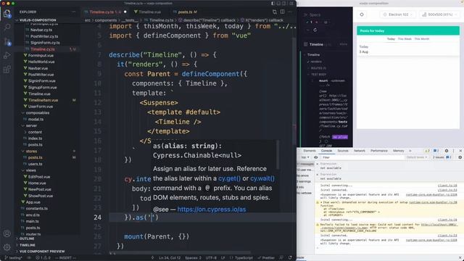This screenshot has height=261, width=464.
Task: Click the warnings count badge in DevTools
Action: [x=427, y=151]
